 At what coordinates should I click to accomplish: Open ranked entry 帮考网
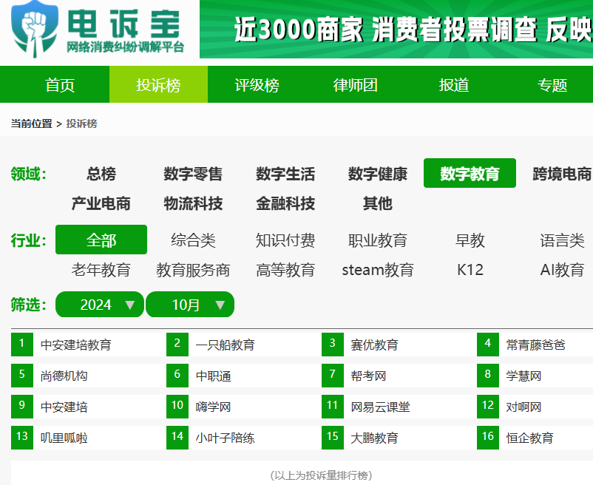point(368,376)
